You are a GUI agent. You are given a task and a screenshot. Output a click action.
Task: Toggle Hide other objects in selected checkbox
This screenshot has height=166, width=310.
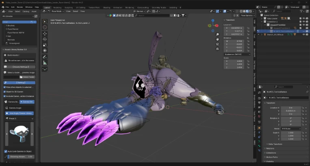4,87
